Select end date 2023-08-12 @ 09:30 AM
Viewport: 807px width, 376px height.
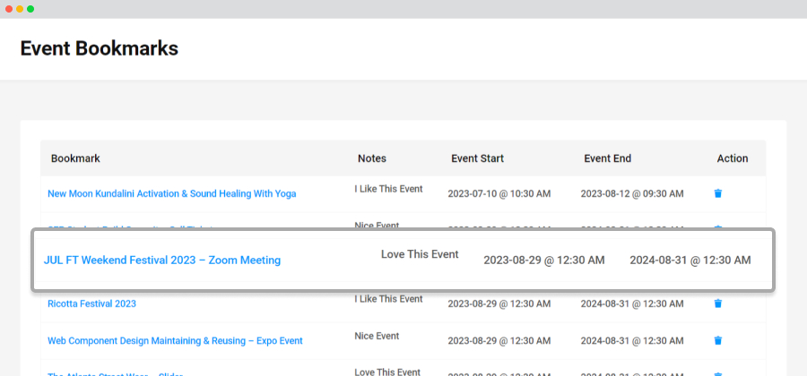point(632,193)
